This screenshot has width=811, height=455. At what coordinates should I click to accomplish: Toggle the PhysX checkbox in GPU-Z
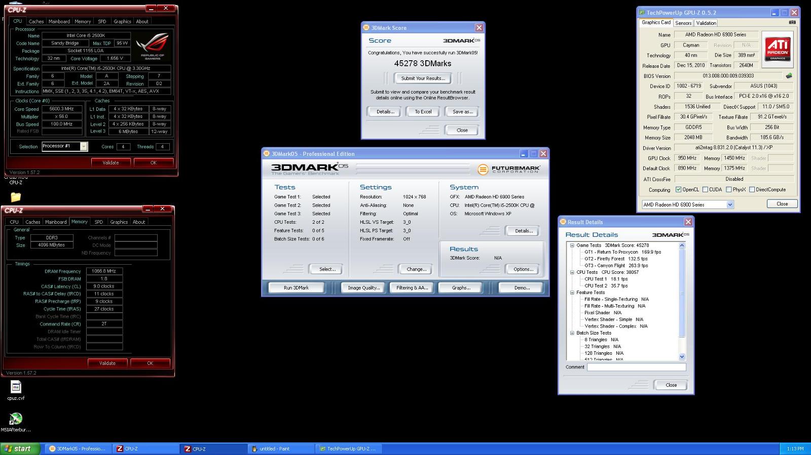(728, 190)
